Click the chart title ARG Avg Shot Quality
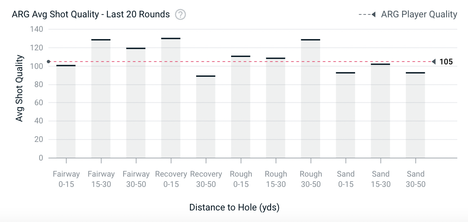This screenshot has height=222, width=468. pos(91,14)
